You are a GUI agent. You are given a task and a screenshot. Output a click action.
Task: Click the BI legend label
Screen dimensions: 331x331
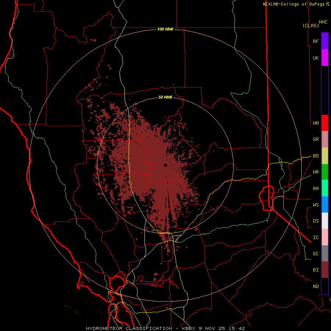point(316,270)
